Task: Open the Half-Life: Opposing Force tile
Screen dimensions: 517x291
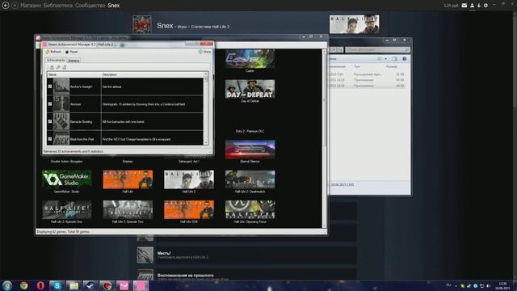Action: (x=250, y=209)
